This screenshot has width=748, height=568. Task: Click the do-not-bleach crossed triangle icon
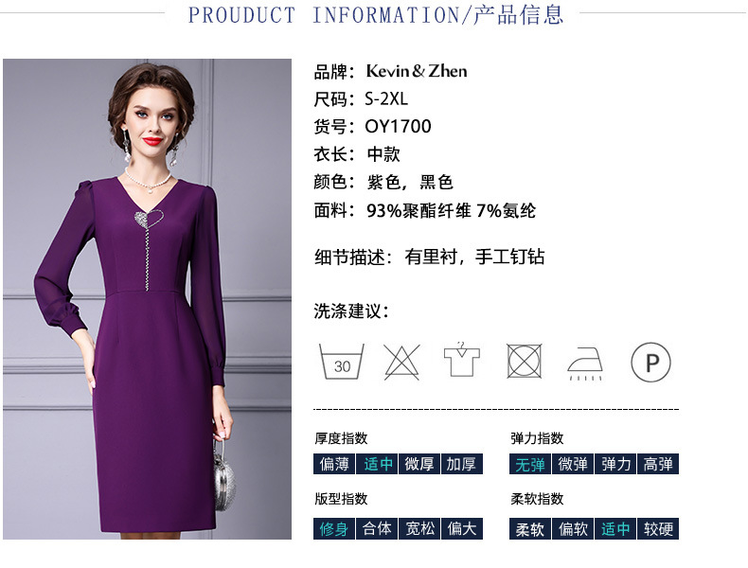coord(401,362)
